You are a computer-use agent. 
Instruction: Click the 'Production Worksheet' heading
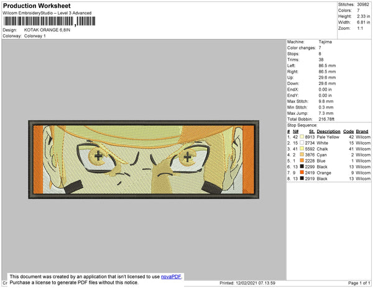tap(37, 6)
